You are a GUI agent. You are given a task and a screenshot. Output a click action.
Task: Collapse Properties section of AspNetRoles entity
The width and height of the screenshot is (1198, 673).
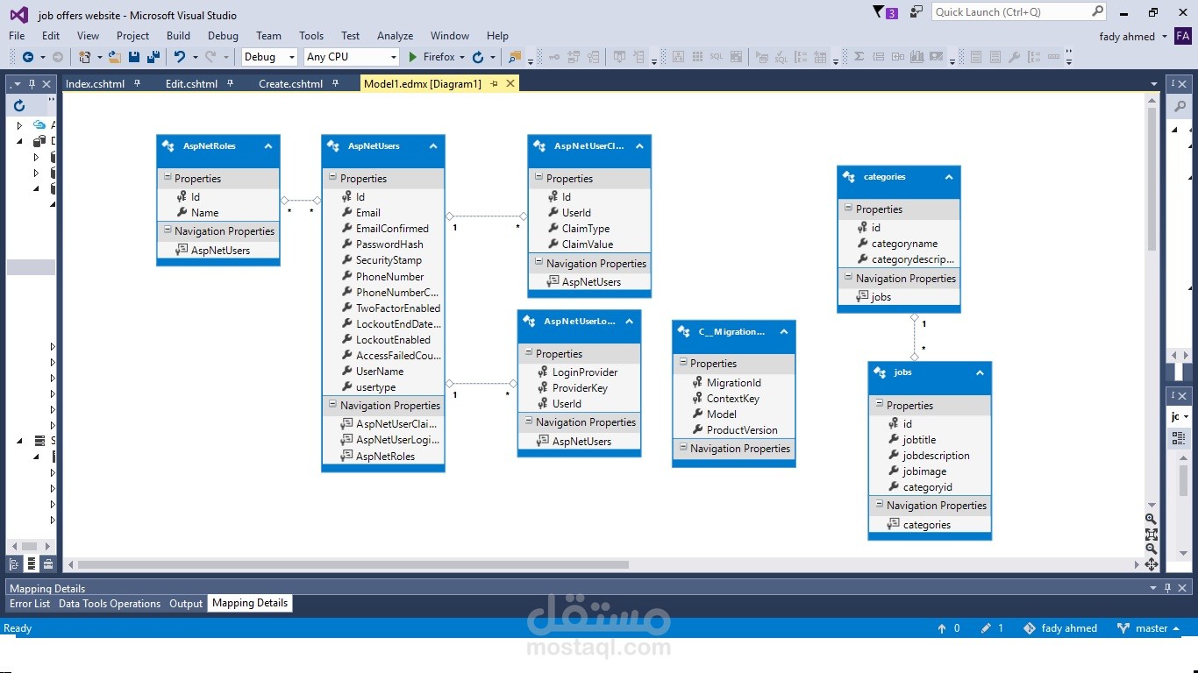click(168, 178)
